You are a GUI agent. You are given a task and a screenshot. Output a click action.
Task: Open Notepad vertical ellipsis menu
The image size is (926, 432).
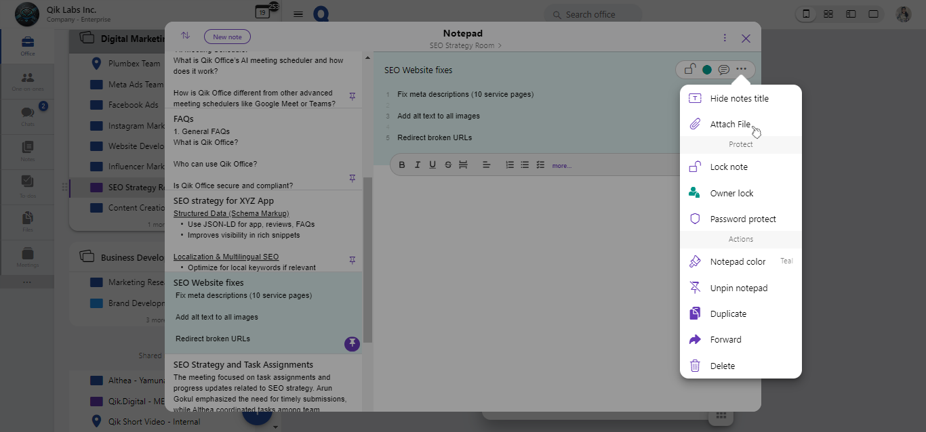click(725, 39)
